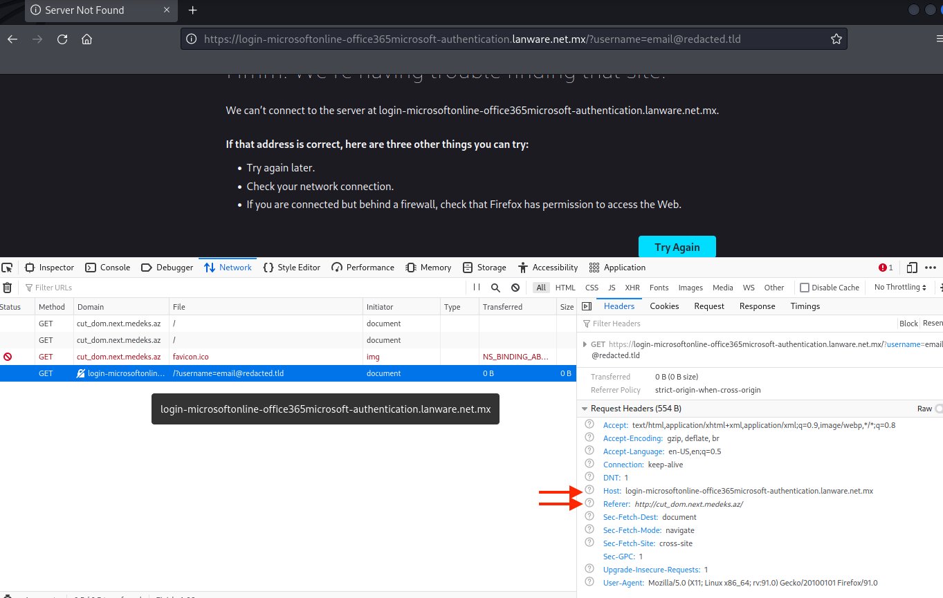Filter requests by WS
Screen dimensions: 943x598
pos(749,288)
